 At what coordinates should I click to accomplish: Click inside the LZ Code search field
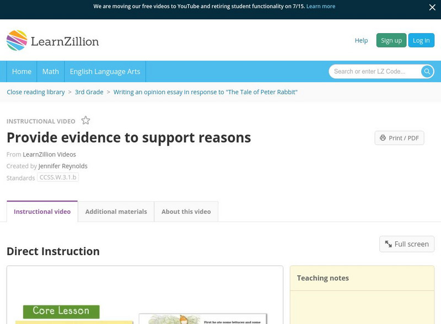coord(369,71)
